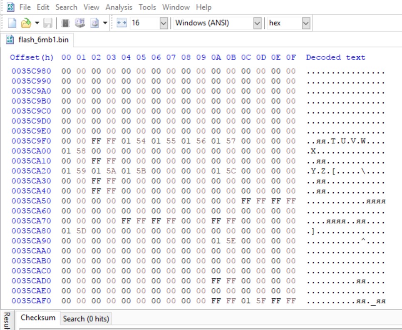Open the hex offset base dropdown
The width and height of the screenshot is (402, 330).
(x=306, y=23)
